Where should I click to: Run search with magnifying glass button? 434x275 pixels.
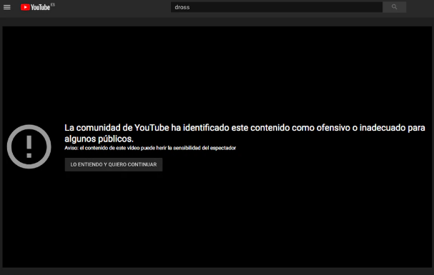pyautogui.click(x=395, y=7)
